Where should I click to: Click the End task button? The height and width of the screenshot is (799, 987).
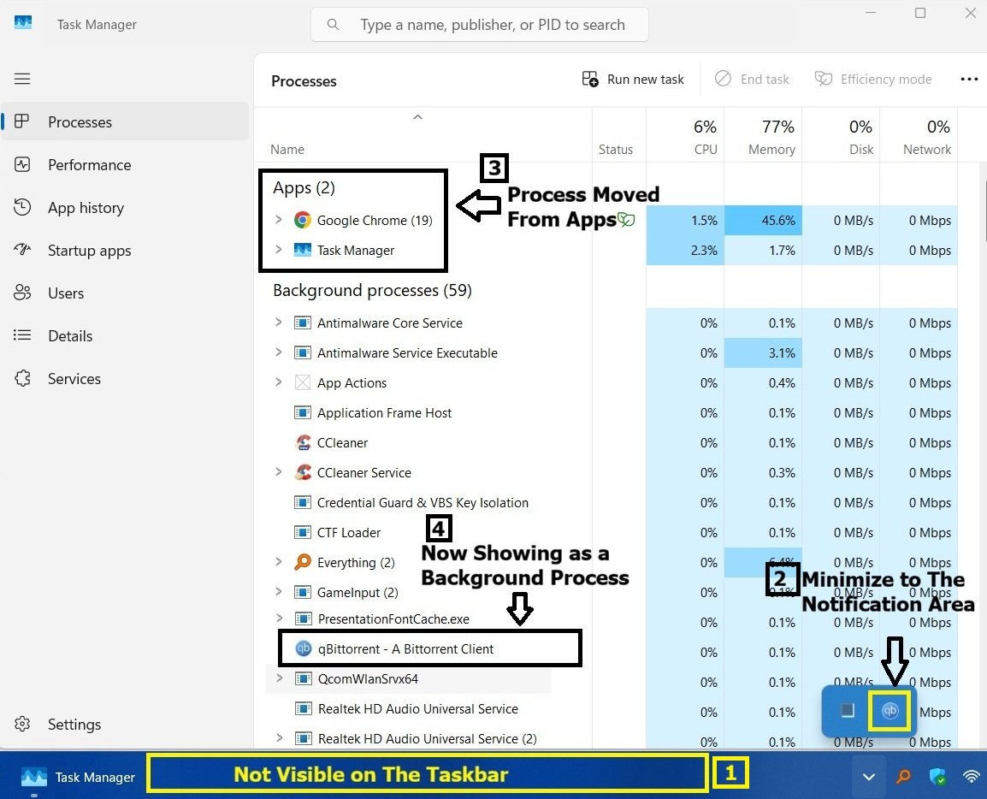click(752, 80)
